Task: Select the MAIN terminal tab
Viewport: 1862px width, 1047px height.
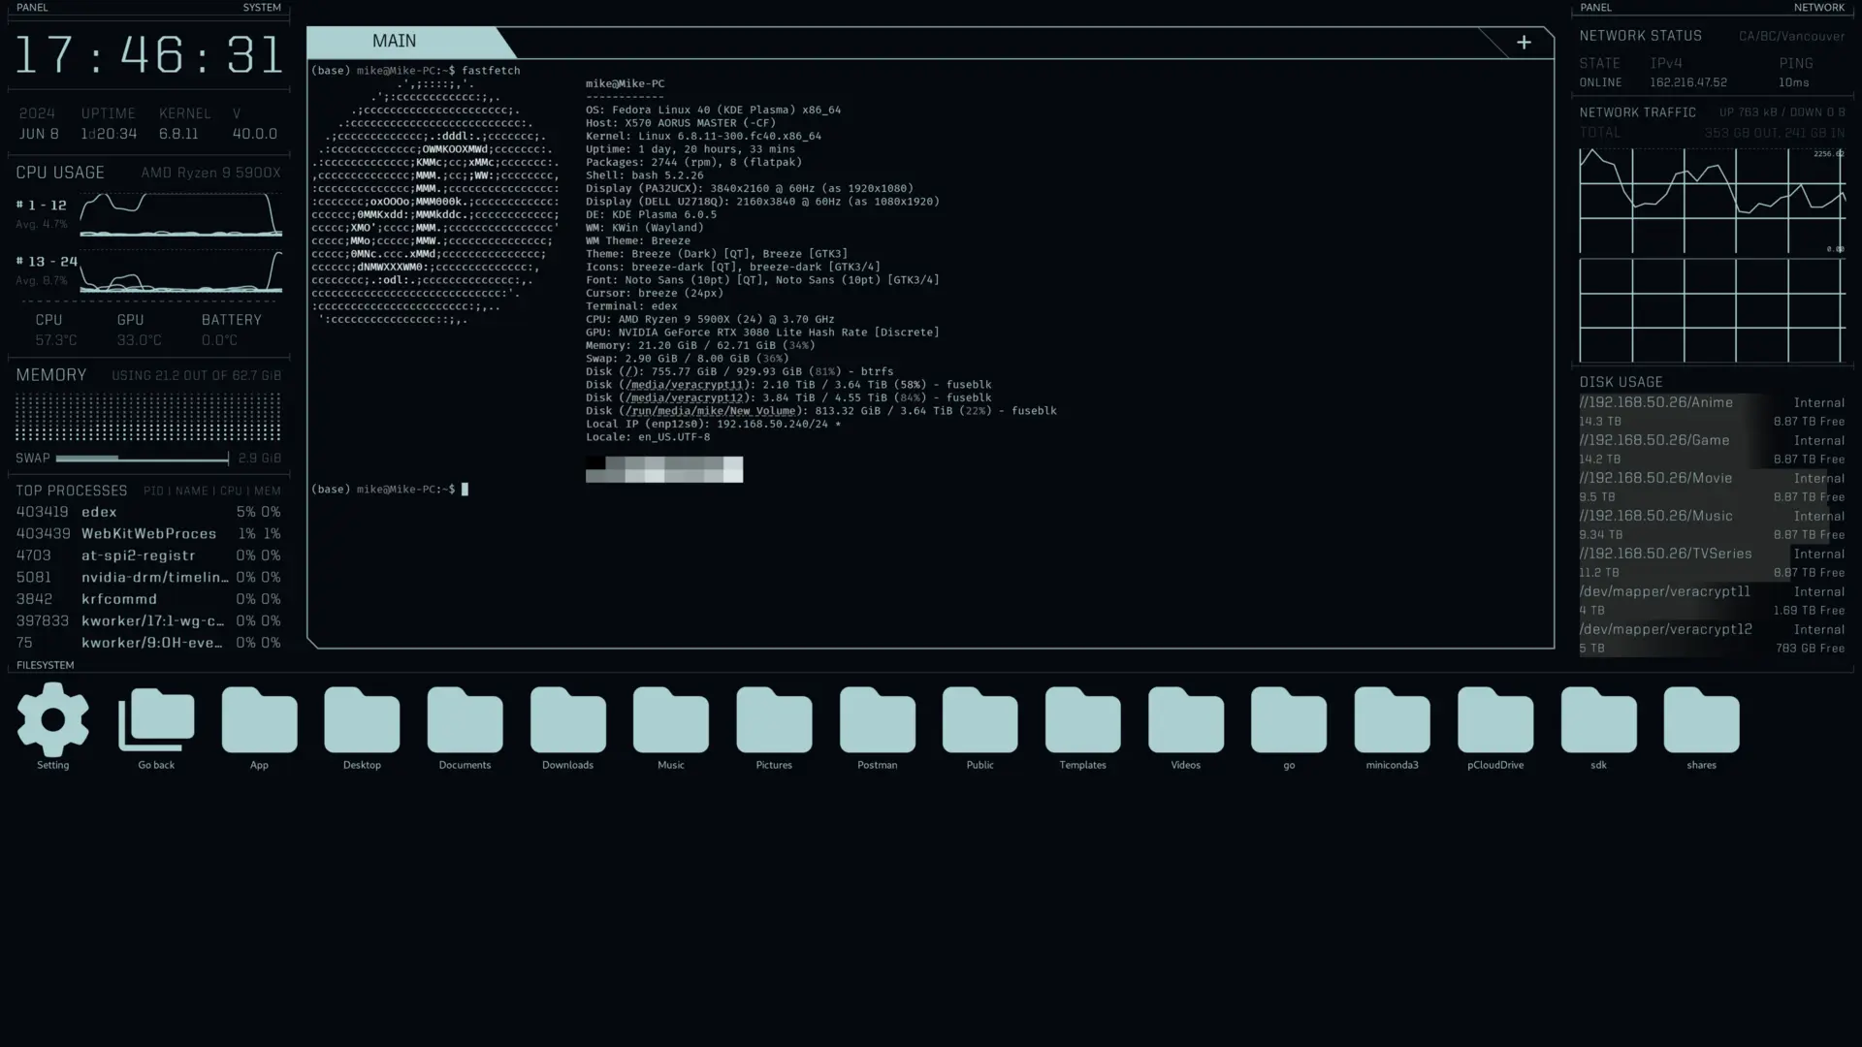Action: 395,42
